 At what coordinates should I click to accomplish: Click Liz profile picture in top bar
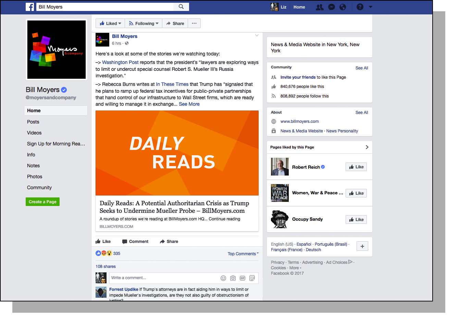(x=274, y=7)
